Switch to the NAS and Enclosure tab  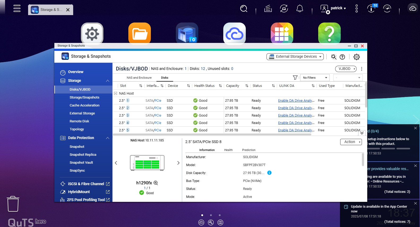[139, 78]
